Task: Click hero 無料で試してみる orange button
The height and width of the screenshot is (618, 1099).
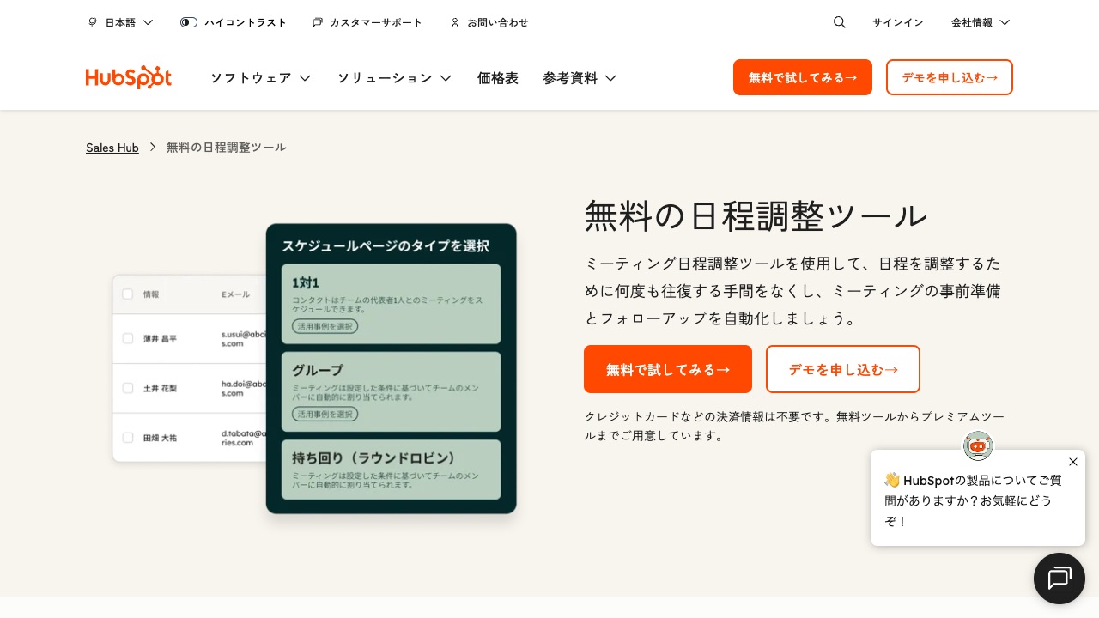Action: coord(668,369)
